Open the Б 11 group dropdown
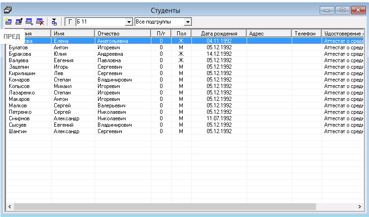 point(129,22)
